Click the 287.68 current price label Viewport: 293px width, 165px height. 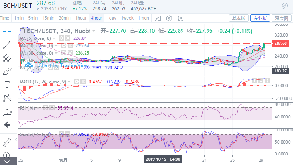280,43
